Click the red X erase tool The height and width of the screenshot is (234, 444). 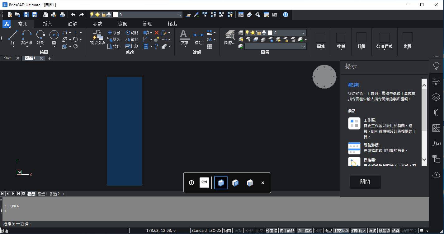(157, 33)
